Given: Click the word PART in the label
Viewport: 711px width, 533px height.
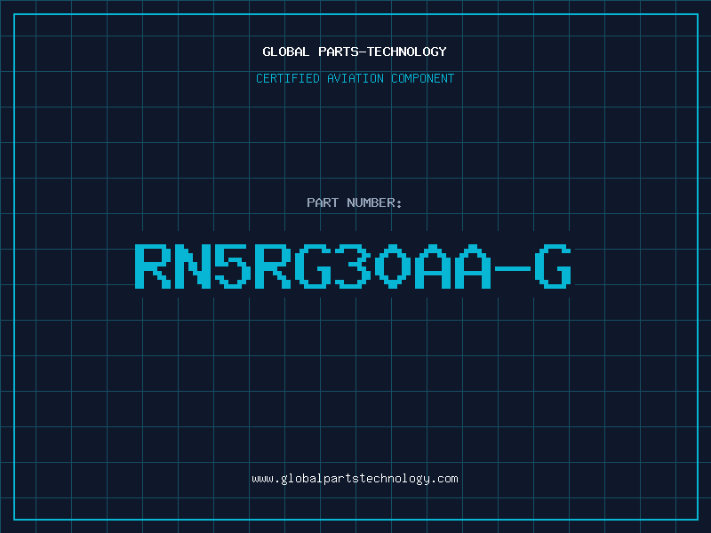Looking at the screenshot, I should (323, 203).
